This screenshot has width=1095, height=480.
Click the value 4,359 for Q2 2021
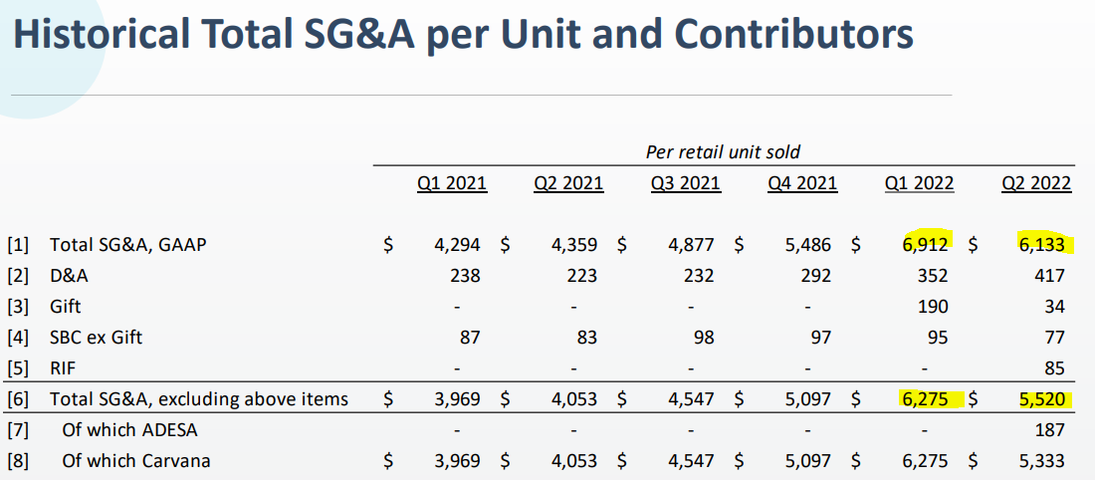click(573, 245)
